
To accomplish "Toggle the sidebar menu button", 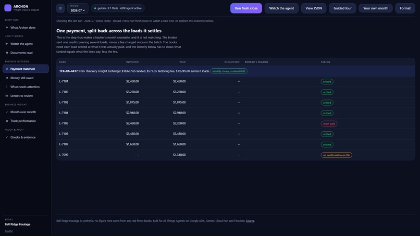I will click(60, 8).
